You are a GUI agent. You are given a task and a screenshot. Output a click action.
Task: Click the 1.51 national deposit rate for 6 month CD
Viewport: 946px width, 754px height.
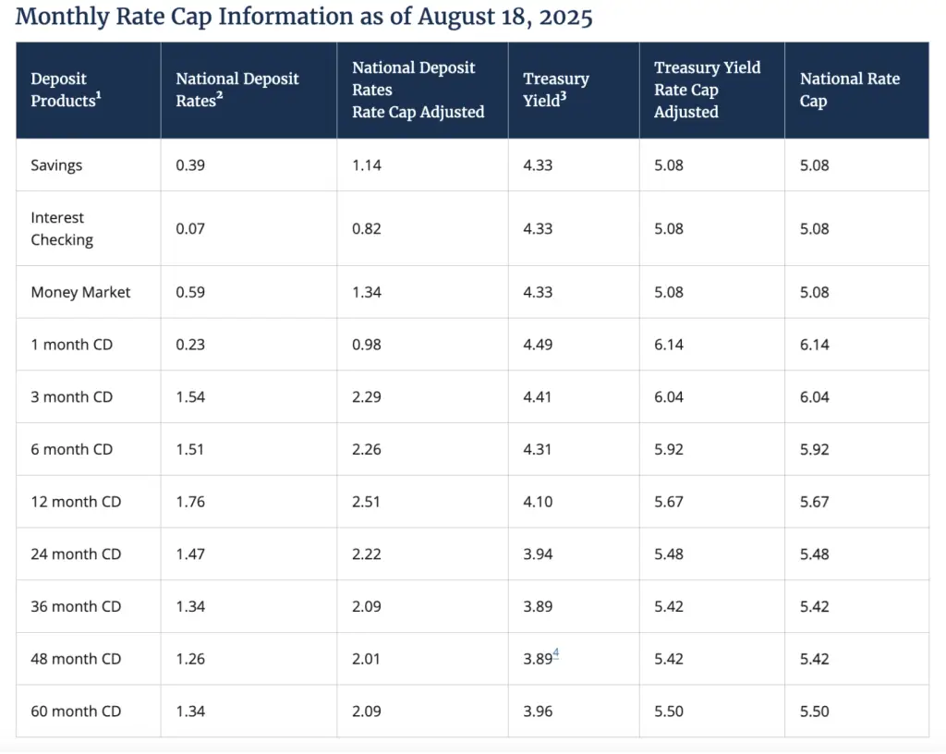190,450
